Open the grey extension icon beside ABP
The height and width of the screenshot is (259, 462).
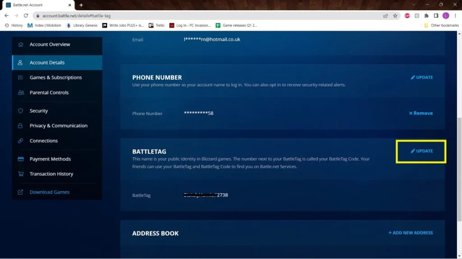point(417,16)
